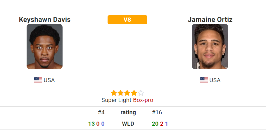Click USA flag under Jamaine Ortiz
The height and width of the screenshot is (133, 266).
tap(204, 80)
